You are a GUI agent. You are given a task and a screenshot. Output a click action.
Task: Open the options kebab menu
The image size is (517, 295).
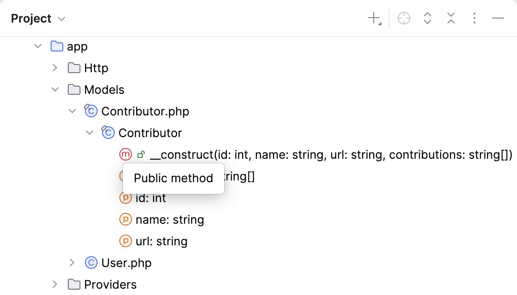(474, 18)
